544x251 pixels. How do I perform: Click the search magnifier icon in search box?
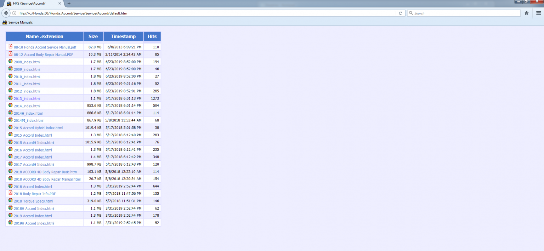(x=411, y=13)
